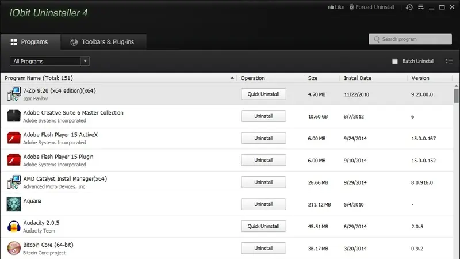
Task: Click the IObit Uninstaller 4 title
Action: (48, 13)
